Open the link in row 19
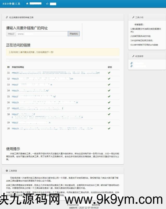The height and width of the screenshot is (209, 166). (x=31, y=123)
